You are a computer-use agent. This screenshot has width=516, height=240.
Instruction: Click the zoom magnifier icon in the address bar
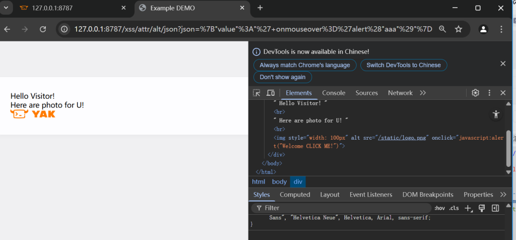(x=442, y=29)
